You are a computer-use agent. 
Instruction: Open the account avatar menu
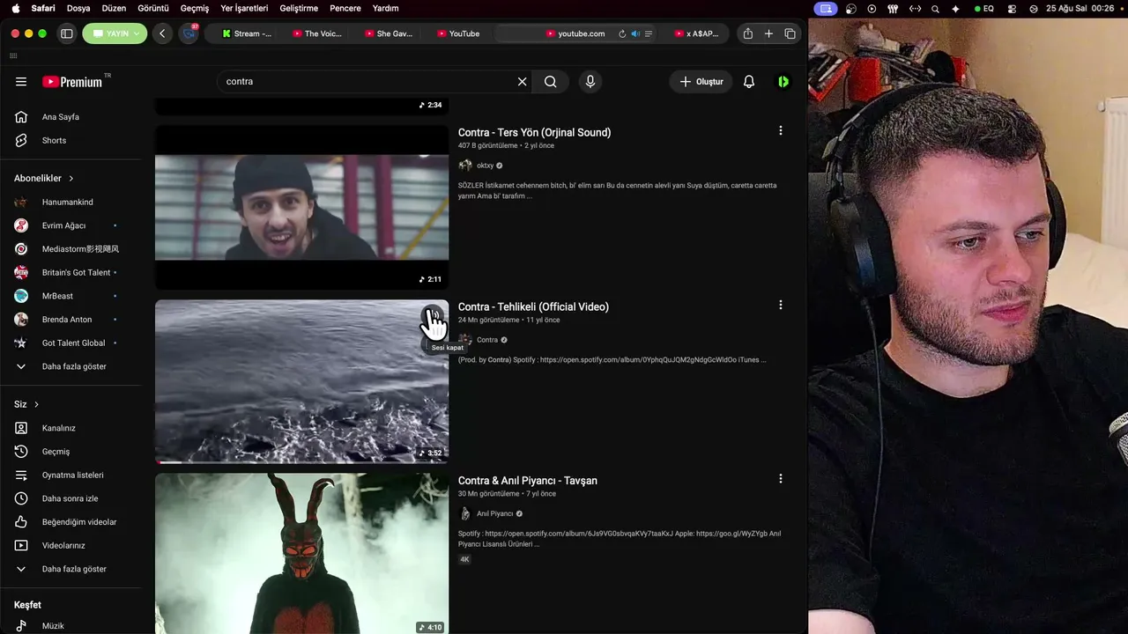coord(783,82)
